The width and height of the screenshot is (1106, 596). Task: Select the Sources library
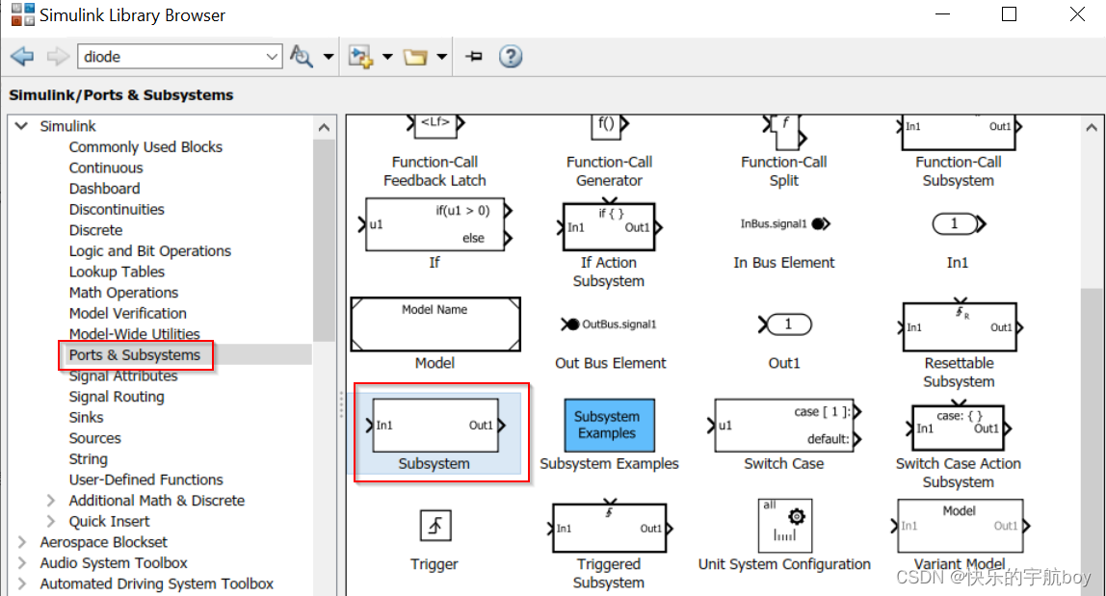point(94,438)
